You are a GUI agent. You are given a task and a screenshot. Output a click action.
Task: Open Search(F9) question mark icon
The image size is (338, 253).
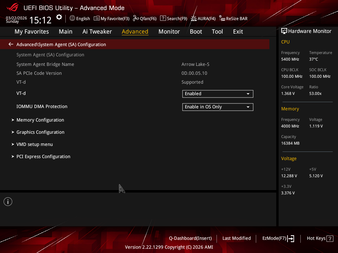point(163,18)
